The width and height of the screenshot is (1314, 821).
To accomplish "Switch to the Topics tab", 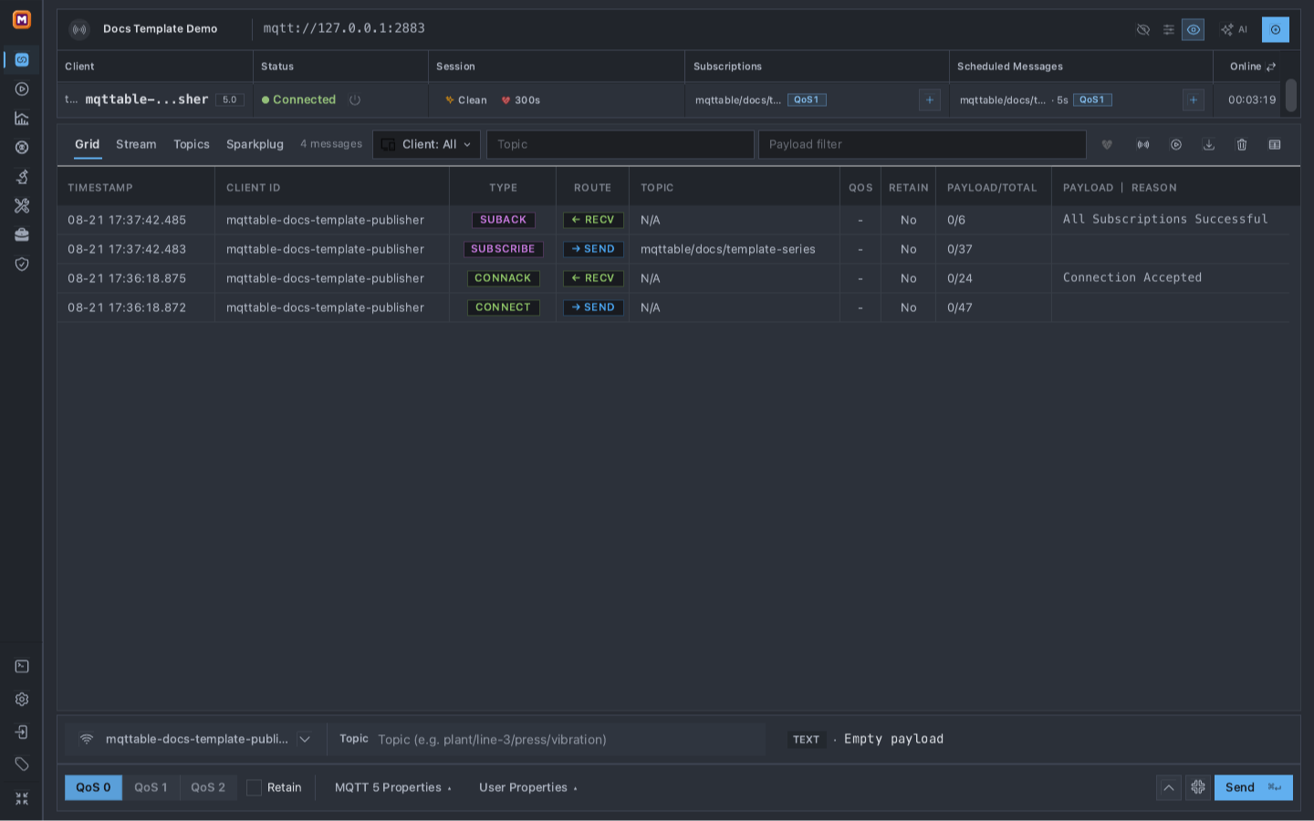I will (192, 144).
